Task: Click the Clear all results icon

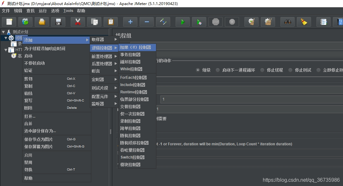Action: click(x=268, y=22)
